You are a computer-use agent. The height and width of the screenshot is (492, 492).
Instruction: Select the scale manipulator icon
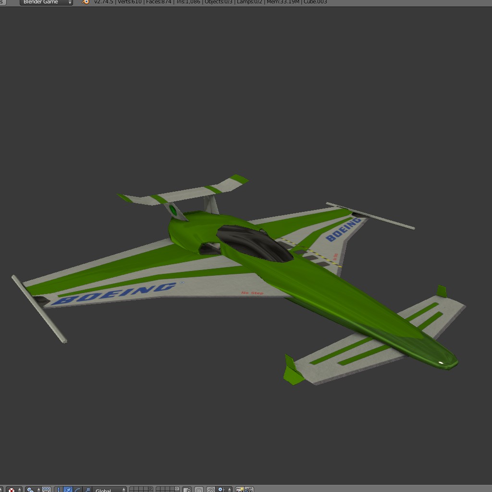click(x=87, y=489)
